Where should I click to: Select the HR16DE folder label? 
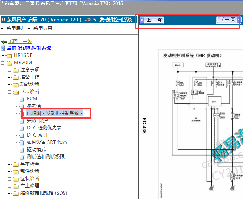point(23,55)
